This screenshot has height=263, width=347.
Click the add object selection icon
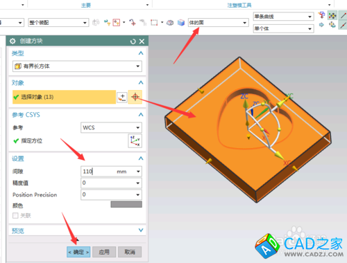click(x=122, y=97)
